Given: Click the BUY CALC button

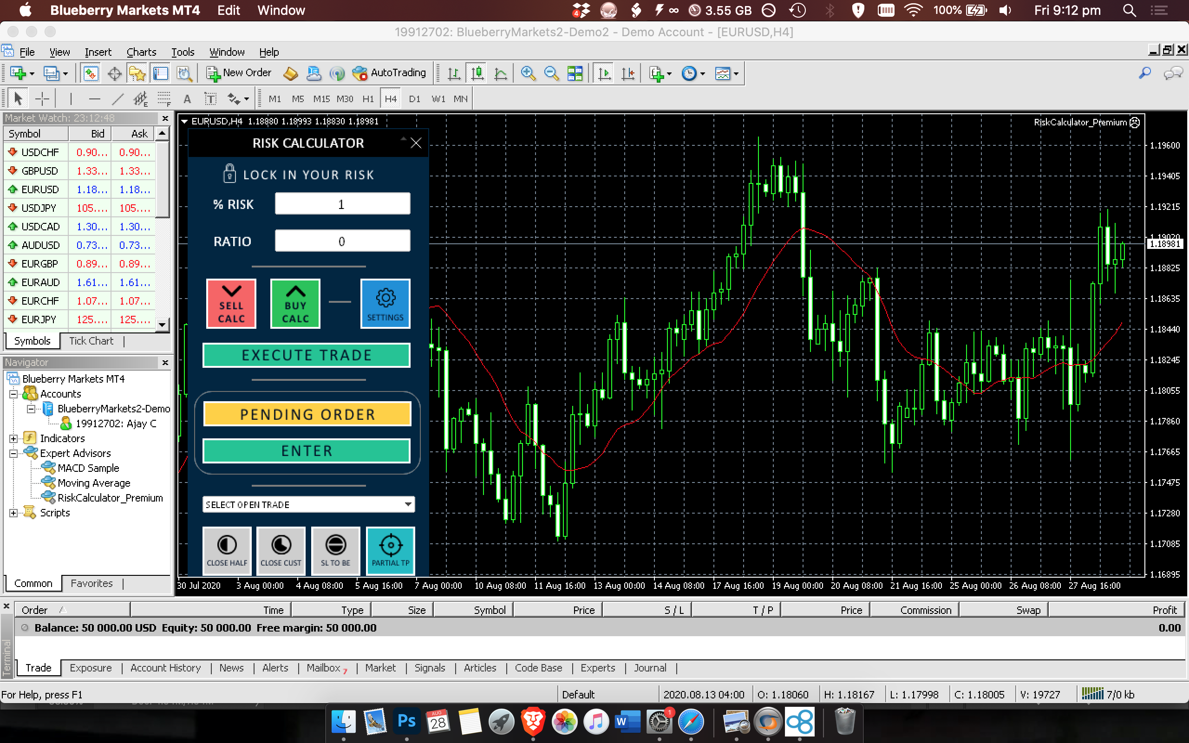Looking at the screenshot, I should pyautogui.click(x=295, y=304).
